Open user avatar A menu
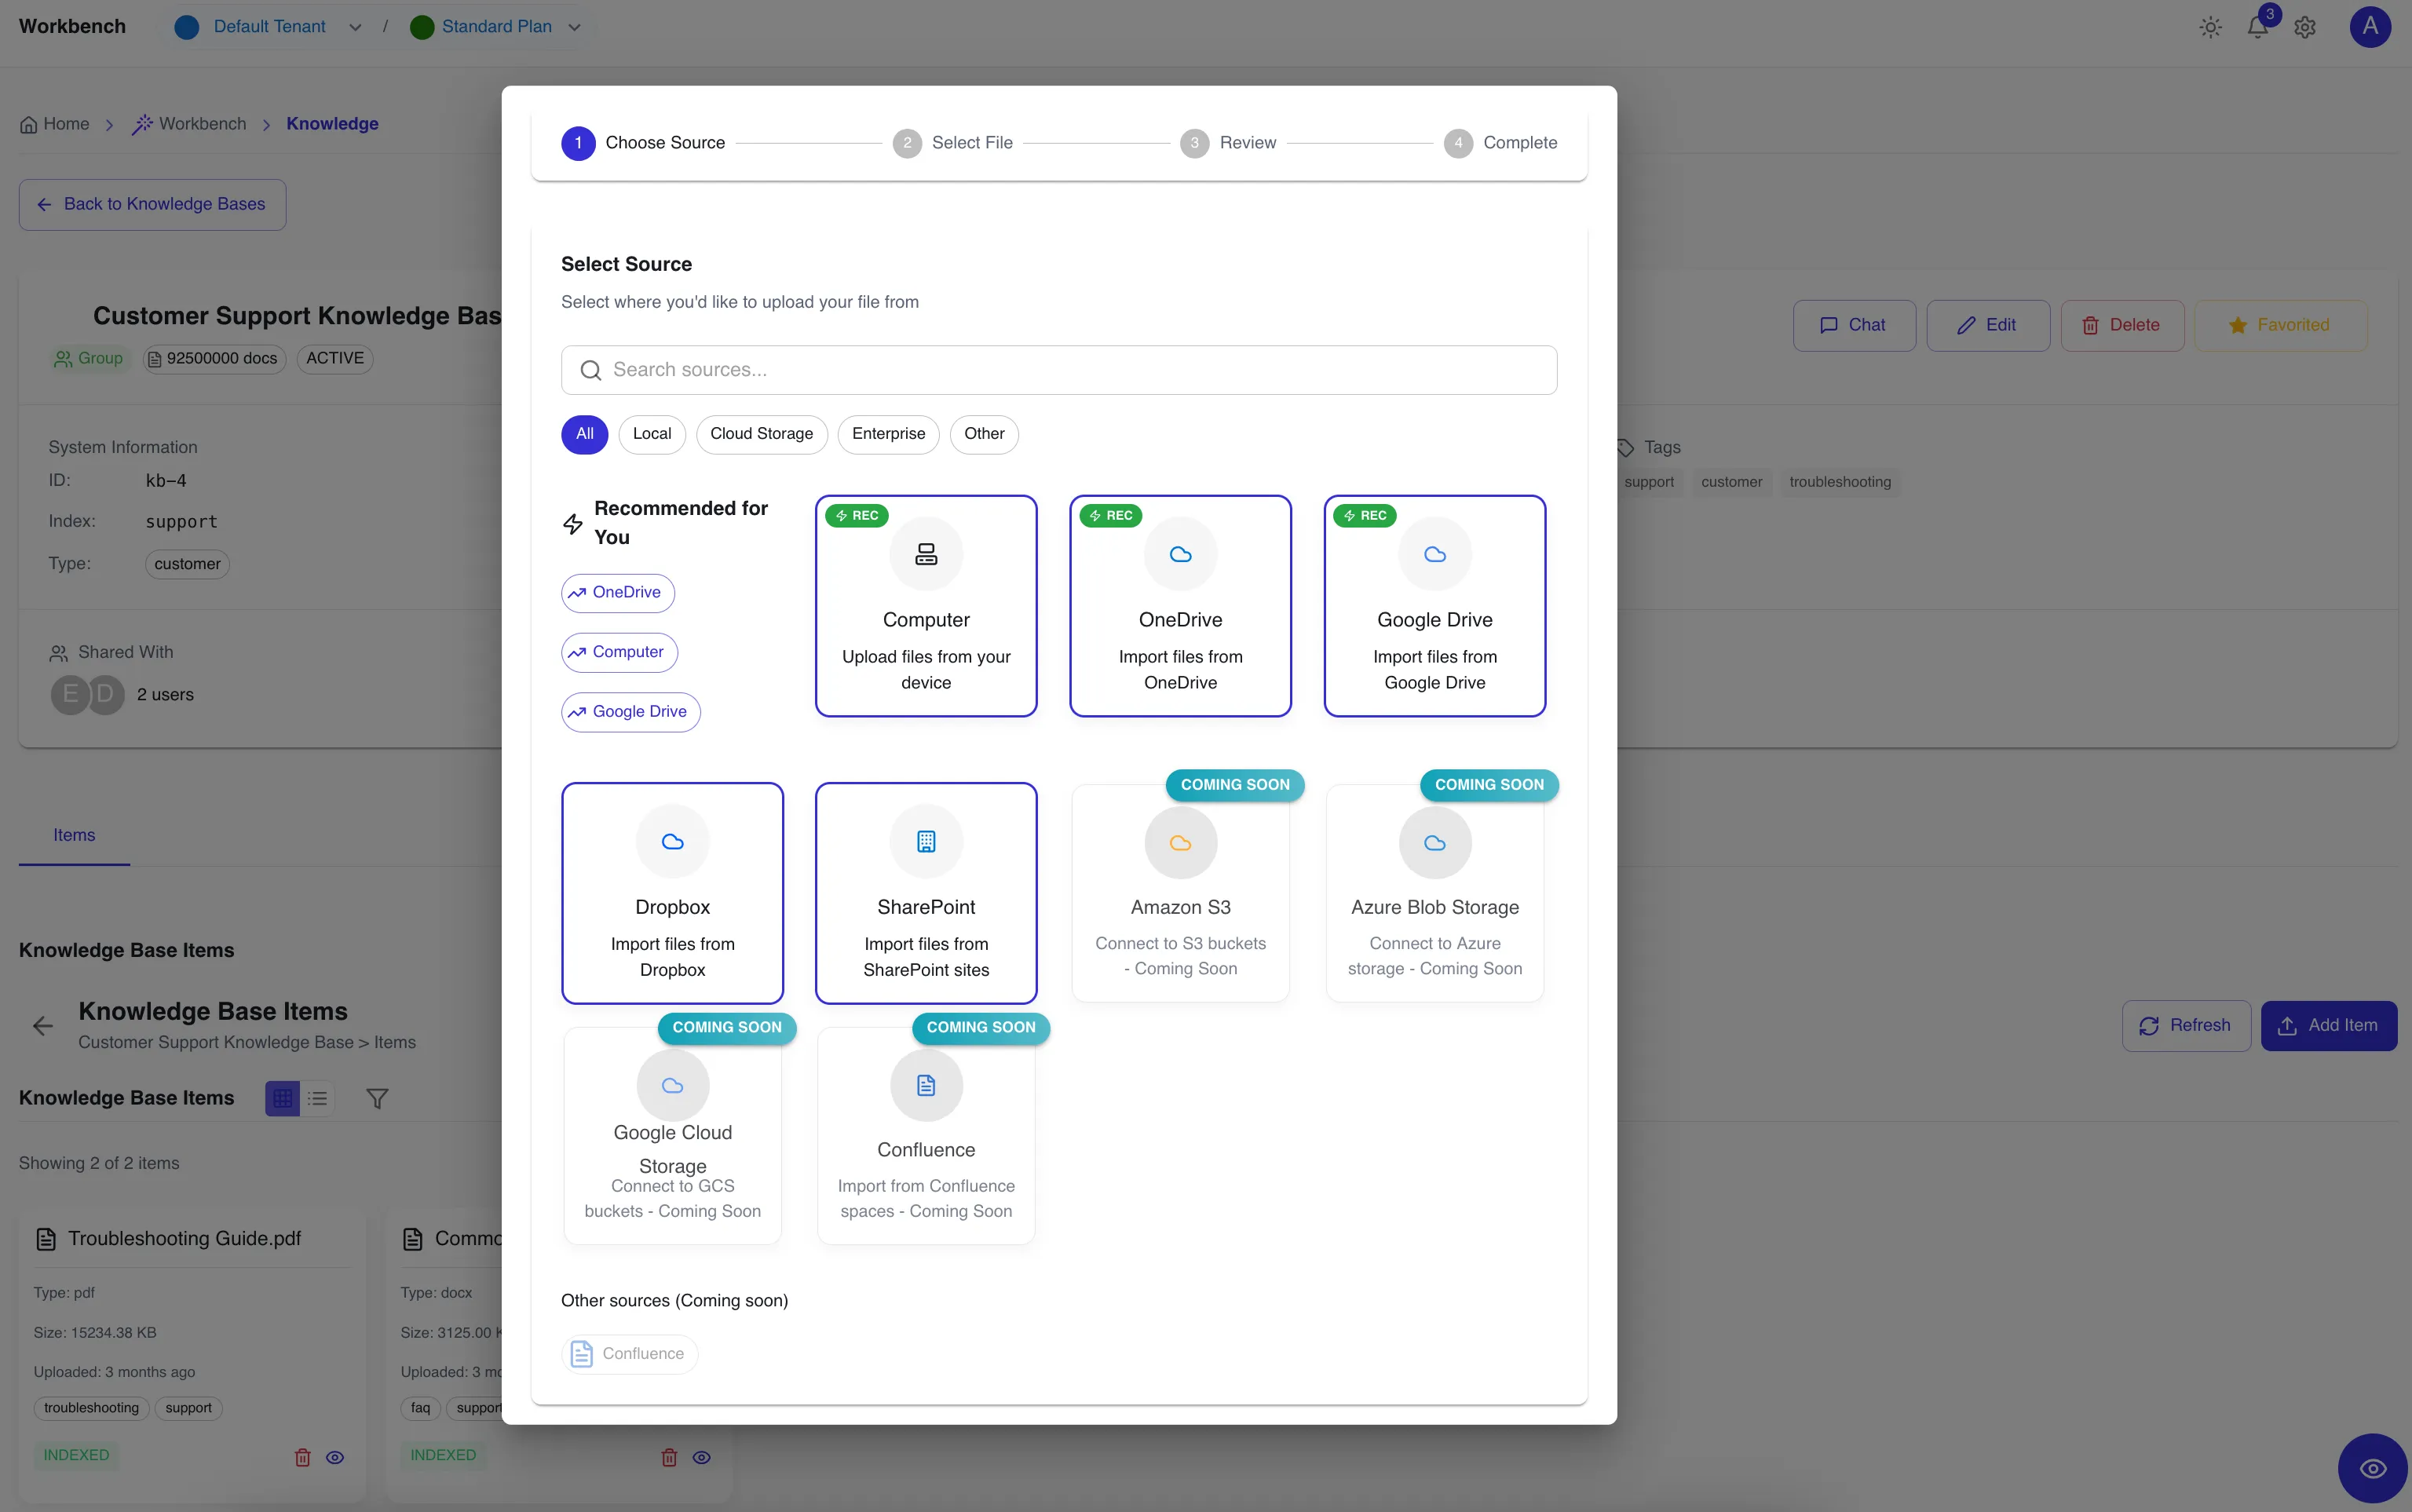Viewport: 2412px width, 1512px height. tap(2370, 27)
